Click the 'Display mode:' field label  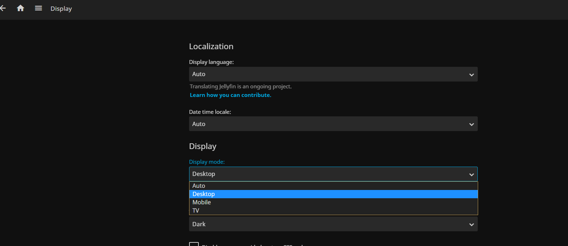pos(207,162)
